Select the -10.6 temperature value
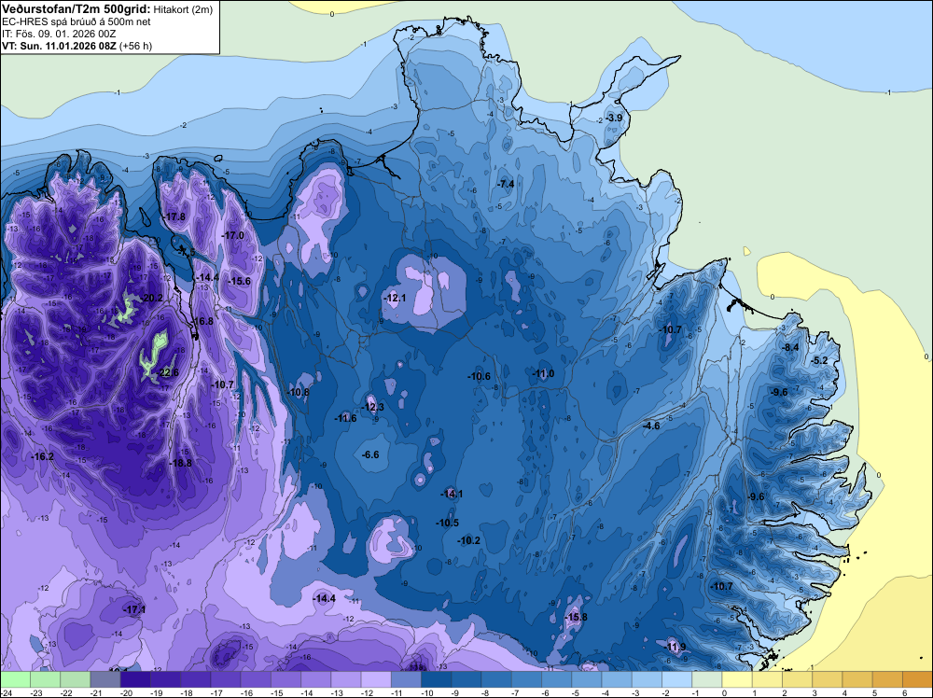Image resolution: width=933 pixels, height=698 pixels. [x=479, y=376]
